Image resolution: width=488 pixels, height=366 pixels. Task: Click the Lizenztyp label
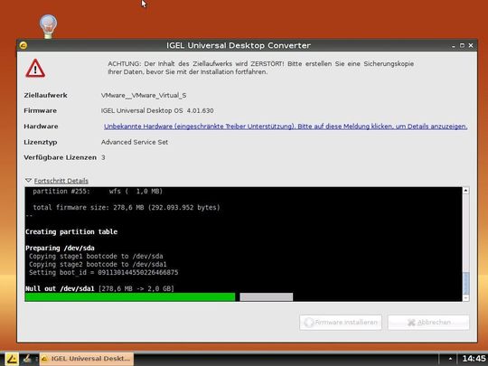tap(40, 142)
